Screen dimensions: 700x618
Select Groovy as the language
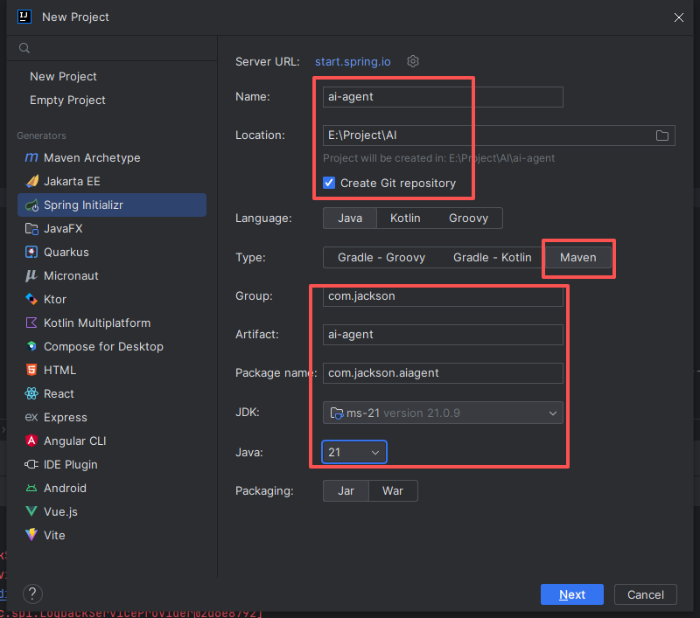click(468, 218)
